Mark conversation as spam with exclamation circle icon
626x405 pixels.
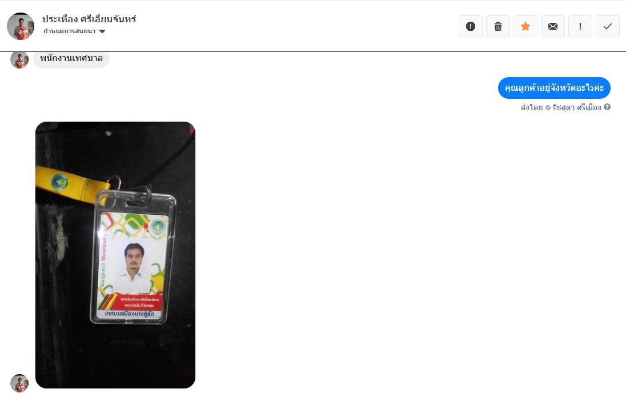[x=470, y=26]
